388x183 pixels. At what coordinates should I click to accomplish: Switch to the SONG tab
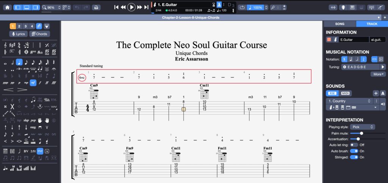[339, 24]
